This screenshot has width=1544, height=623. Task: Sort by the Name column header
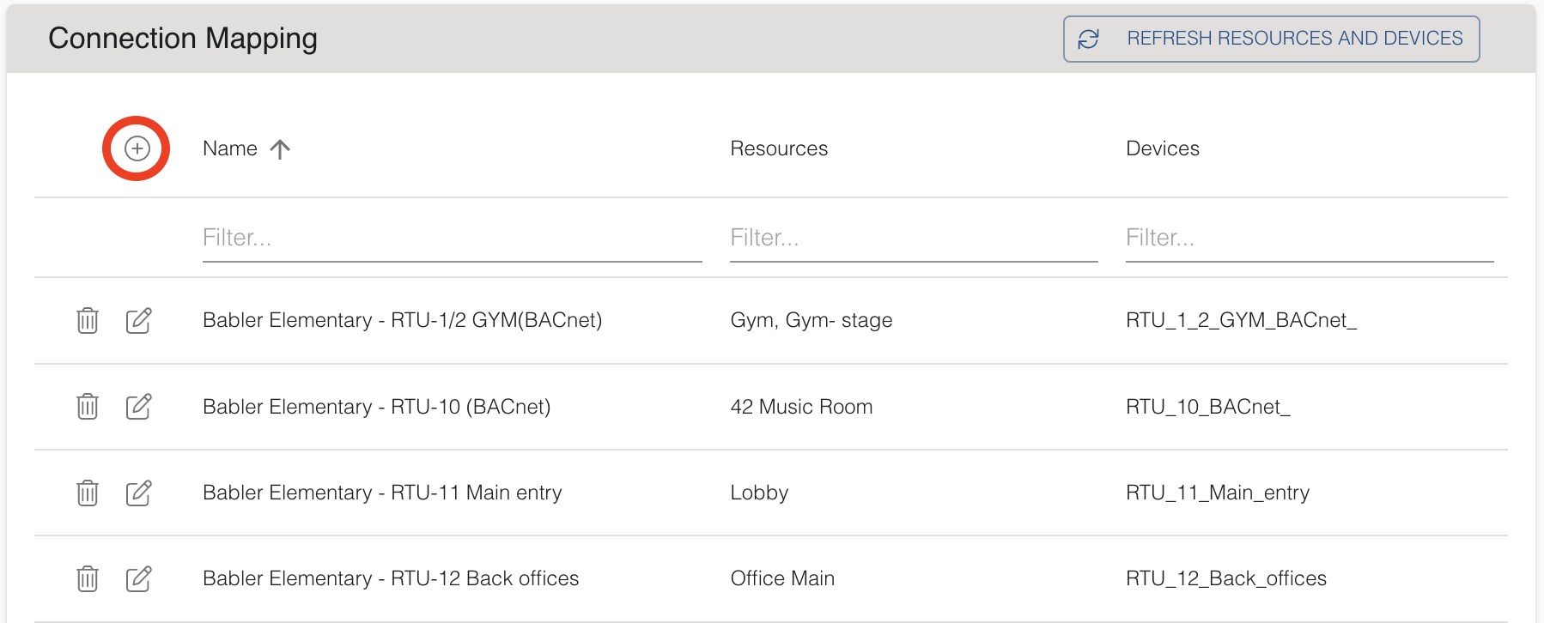pos(230,148)
